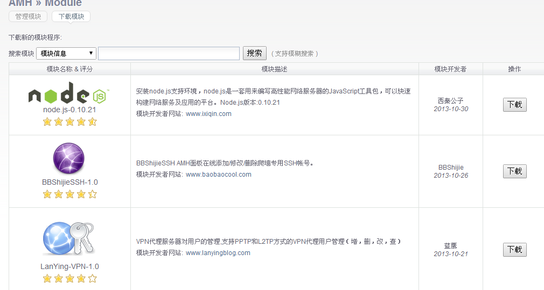The width and height of the screenshot is (544, 290).
Task: Download the LanYing-VPN-1.0 module
Action: [x=514, y=250]
